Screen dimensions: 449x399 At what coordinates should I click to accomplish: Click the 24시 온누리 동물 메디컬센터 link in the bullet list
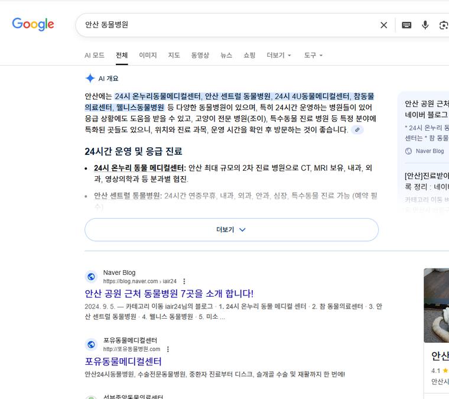139,168
